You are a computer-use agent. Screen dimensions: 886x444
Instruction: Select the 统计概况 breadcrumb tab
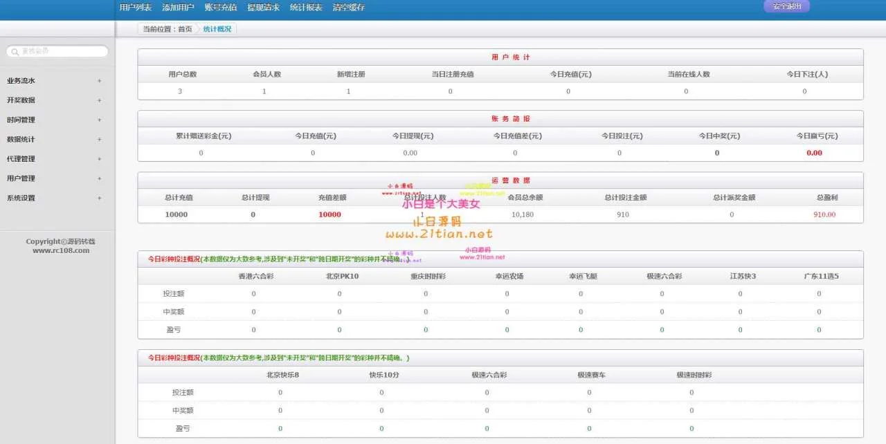[x=217, y=29]
